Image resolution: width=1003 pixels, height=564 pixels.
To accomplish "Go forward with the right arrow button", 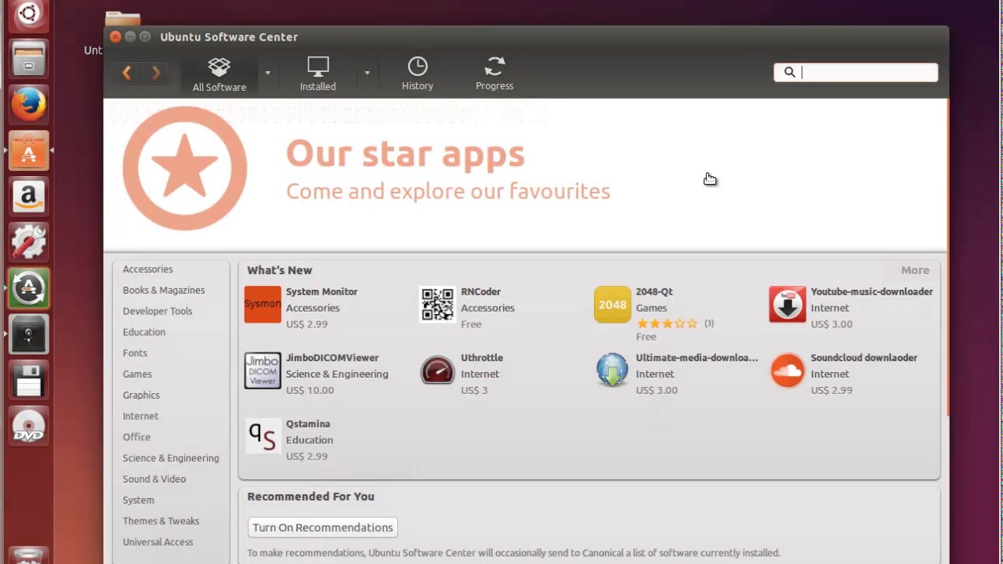I will pos(155,73).
